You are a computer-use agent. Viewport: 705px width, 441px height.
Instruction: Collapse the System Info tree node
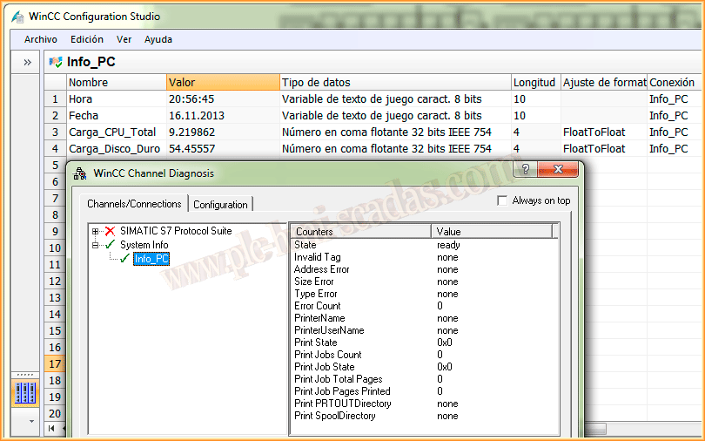(x=95, y=245)
